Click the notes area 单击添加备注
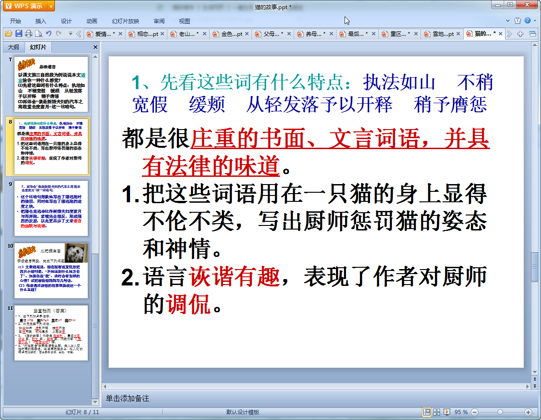Screen dimensions: 541x420 click(127, 398)
